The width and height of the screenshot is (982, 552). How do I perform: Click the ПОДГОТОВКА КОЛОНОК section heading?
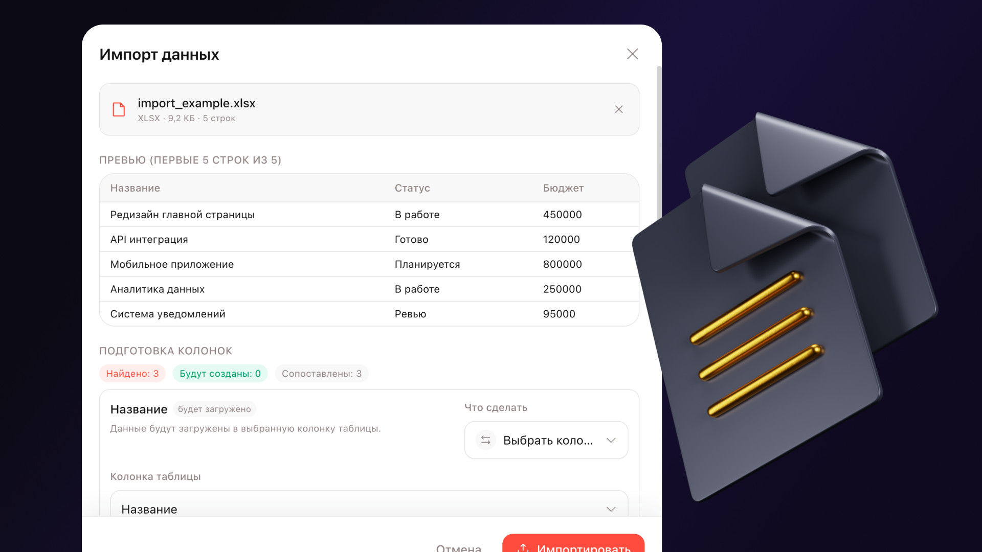pos(166,351)
